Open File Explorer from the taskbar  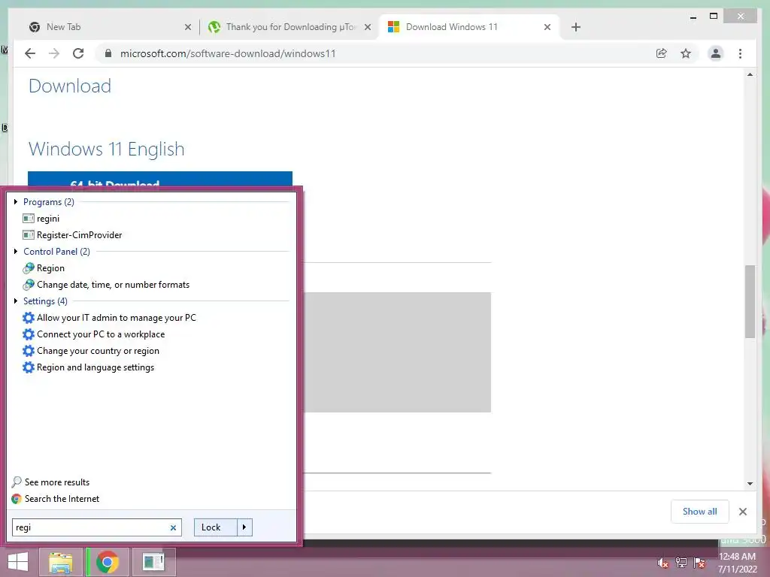pyautogui.click(x=60, y=562)
